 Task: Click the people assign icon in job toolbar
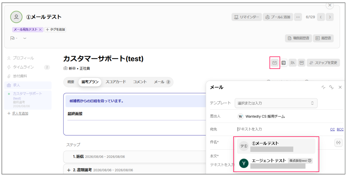[293, 63]
